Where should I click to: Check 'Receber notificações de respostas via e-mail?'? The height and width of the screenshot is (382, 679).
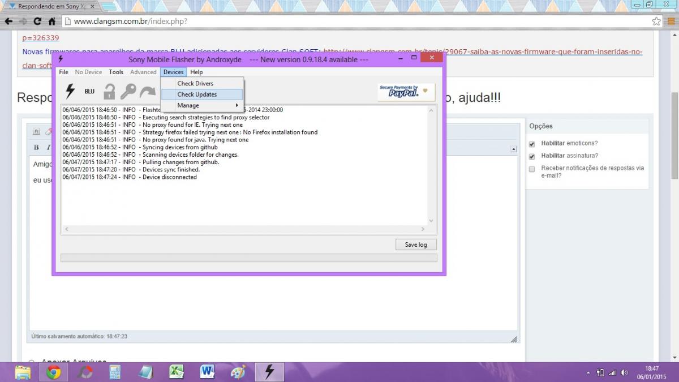click(x=532, y=169)
